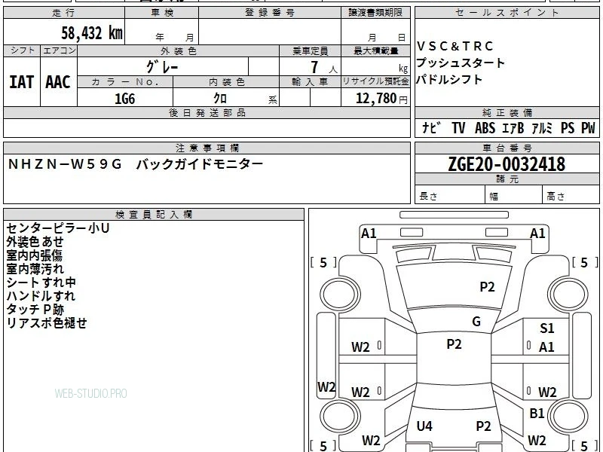Image resolution: width=603 pixels, height=452 pixels.
Task: Select the 長さ dimension label
Action: (x=428, y=196)
